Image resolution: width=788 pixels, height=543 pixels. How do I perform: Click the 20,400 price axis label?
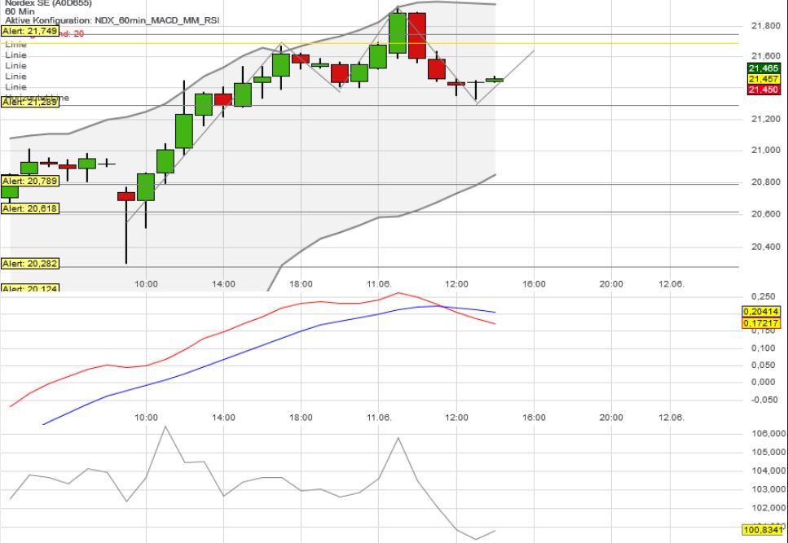[765, 247]
